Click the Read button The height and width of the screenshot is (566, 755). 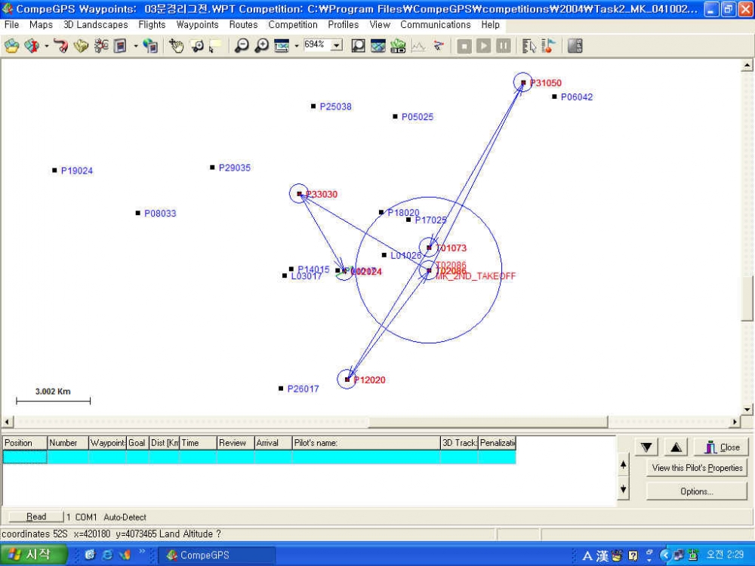point(36,517)
